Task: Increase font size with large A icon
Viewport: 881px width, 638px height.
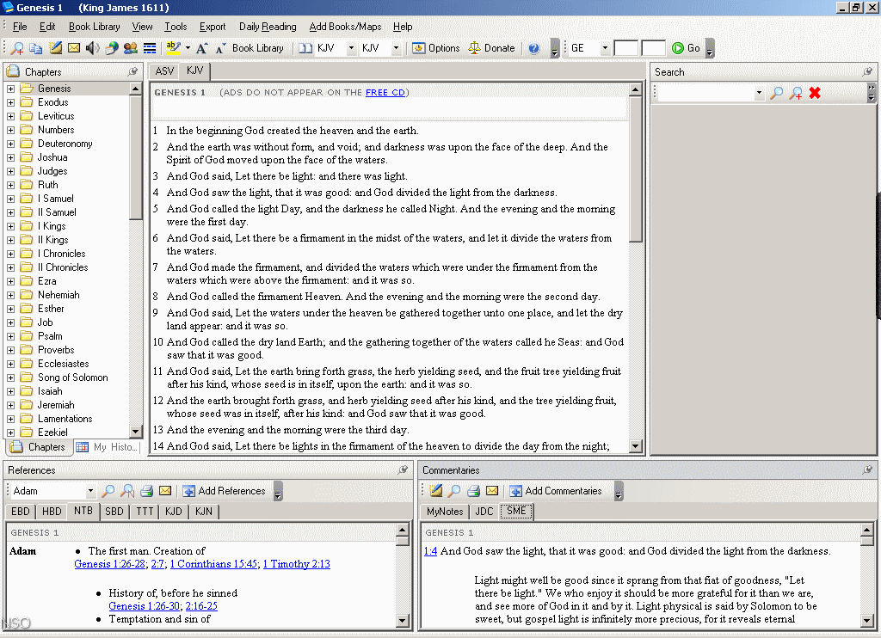Action: click(201, 48)
